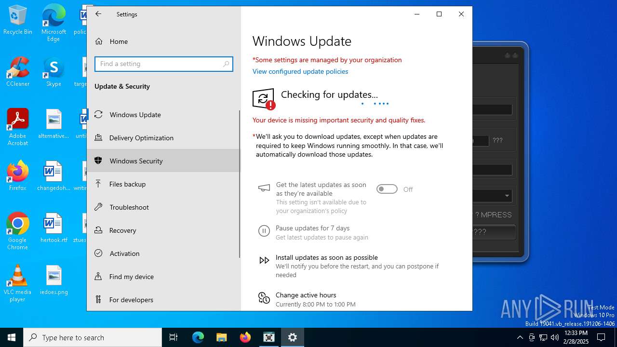
Task: Select Files backup in the sidebar
Action: click(x=163, y=184)
